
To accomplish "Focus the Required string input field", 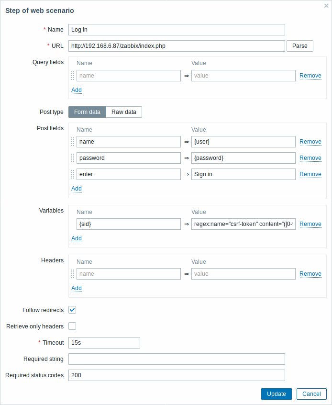I will (177, 359).
